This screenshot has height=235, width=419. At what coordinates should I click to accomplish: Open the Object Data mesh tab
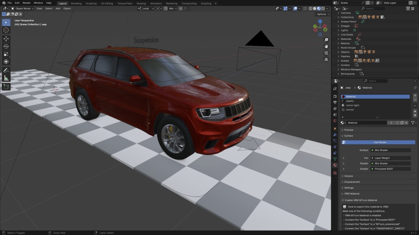click(335, 159)
